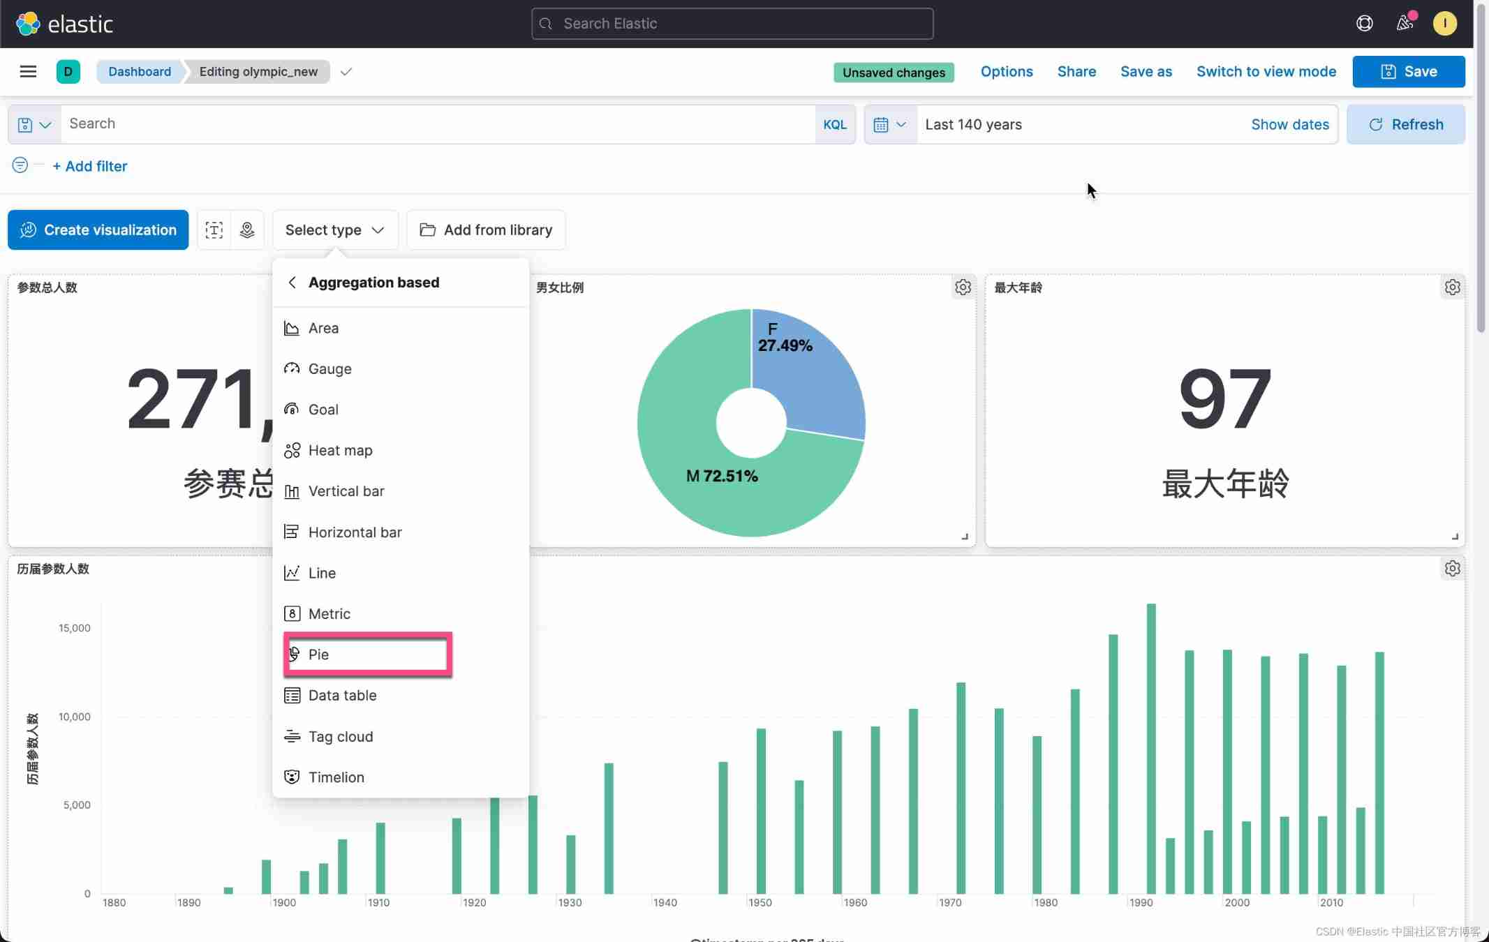The width and height of the screenshot is (1489, 942).
Task: Open the saved query dropdown
Action: [x=34, y=124]
